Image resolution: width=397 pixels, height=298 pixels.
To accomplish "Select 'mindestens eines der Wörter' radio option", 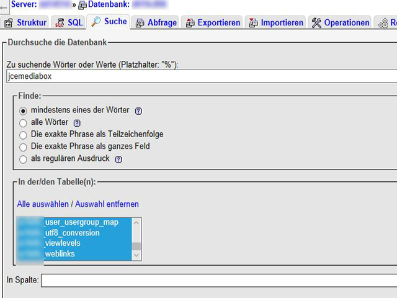I will tap(23, 111).
